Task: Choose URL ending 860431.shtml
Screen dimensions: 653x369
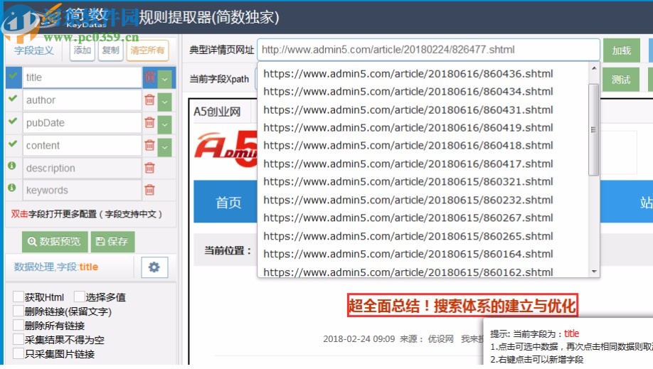Action: click(408, 109)
